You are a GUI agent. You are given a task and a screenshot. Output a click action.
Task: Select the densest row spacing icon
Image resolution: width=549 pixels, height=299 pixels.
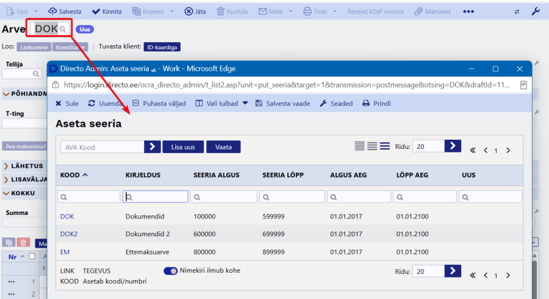[x=359, y=146]
